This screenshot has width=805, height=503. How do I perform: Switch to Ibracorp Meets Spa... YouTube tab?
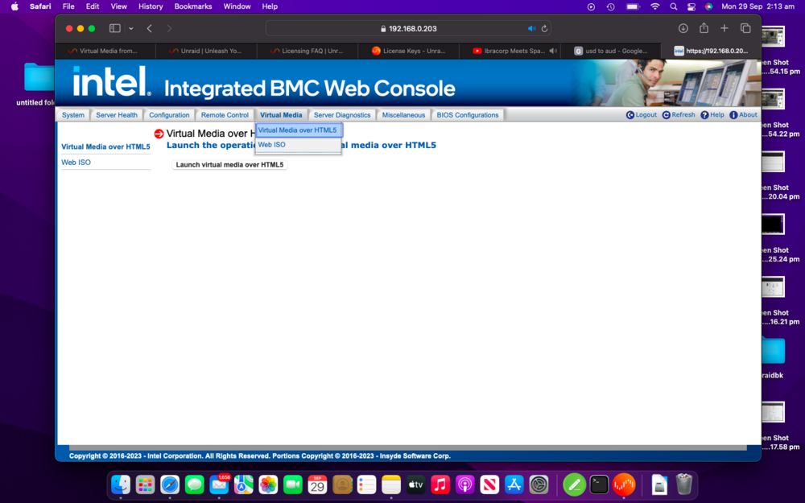(508, 51)
